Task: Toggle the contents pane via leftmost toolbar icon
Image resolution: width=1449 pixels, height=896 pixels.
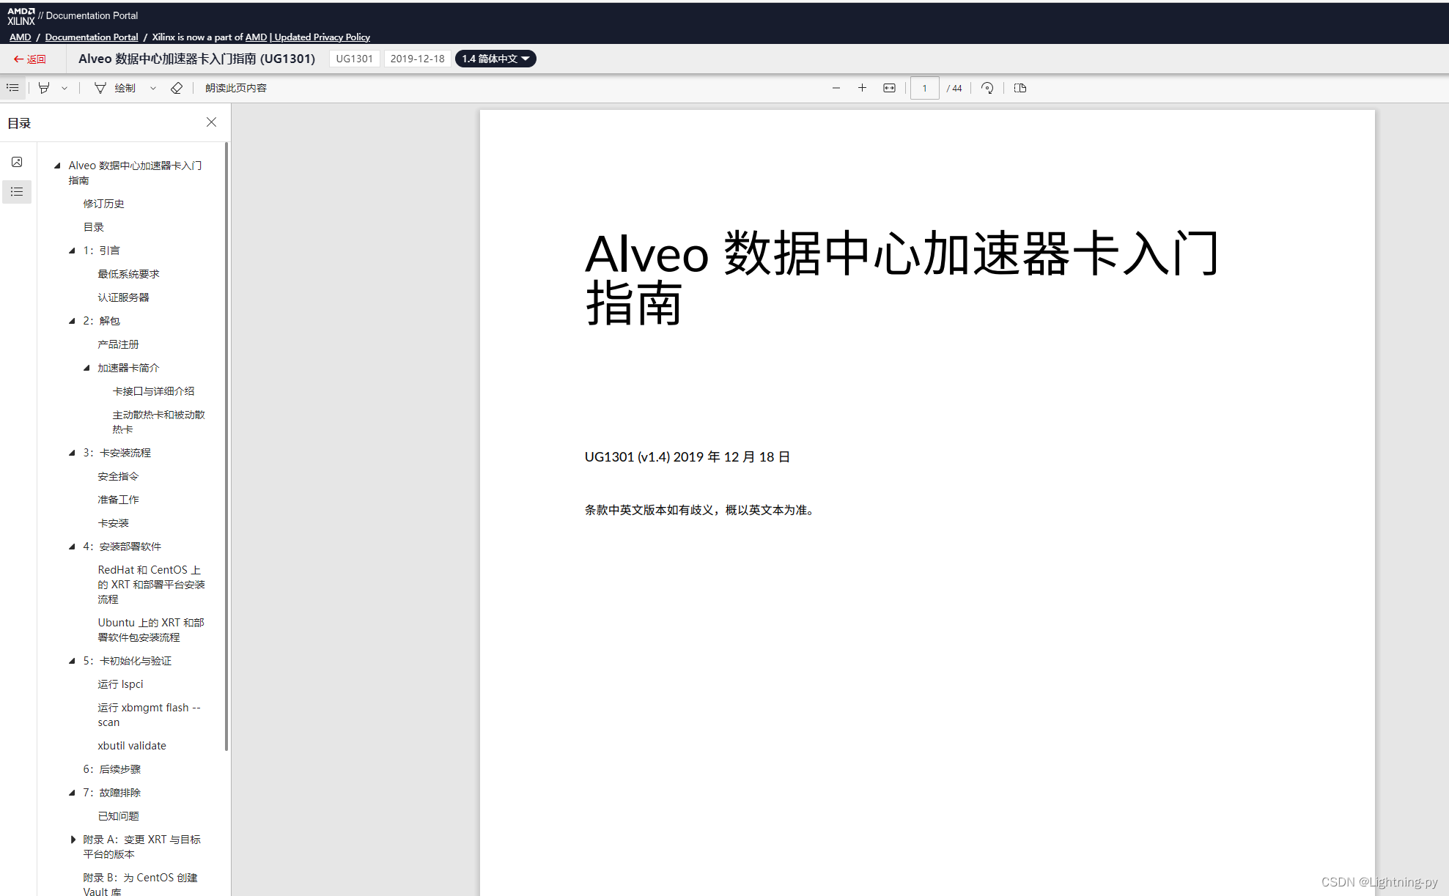Action: (12, 87)
